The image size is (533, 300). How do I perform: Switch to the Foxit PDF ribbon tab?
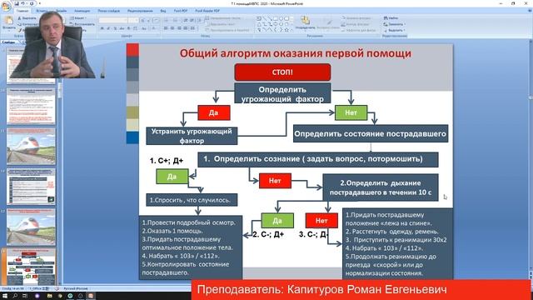pos(181,11)
